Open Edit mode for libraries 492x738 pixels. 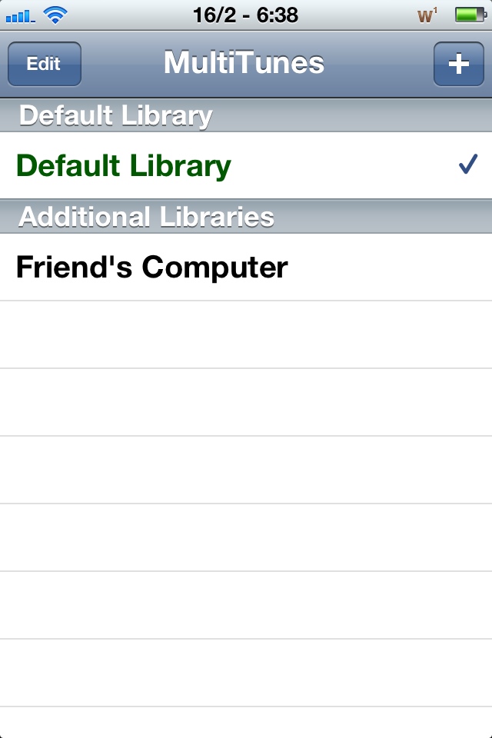(x=45, y=64)
